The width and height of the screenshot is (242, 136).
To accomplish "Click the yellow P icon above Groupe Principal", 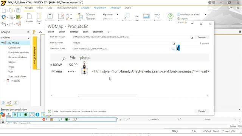I will tap(34, 32).
